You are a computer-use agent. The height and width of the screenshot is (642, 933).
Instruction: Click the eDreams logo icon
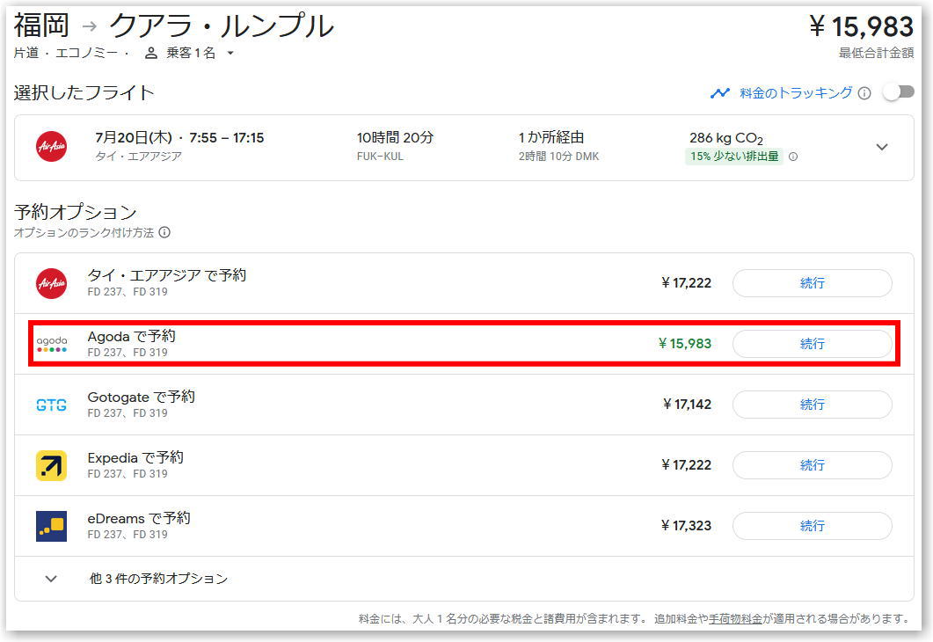[52, 526]
